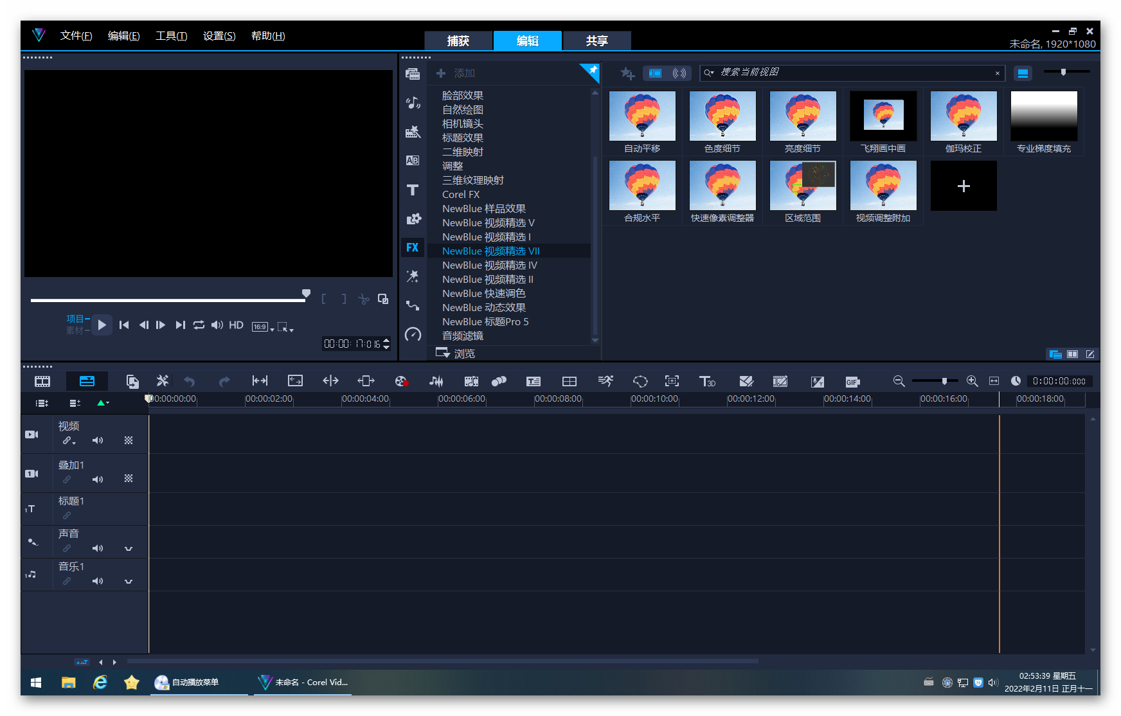Click the Undo arrow icon

click(x=190, y=382)
